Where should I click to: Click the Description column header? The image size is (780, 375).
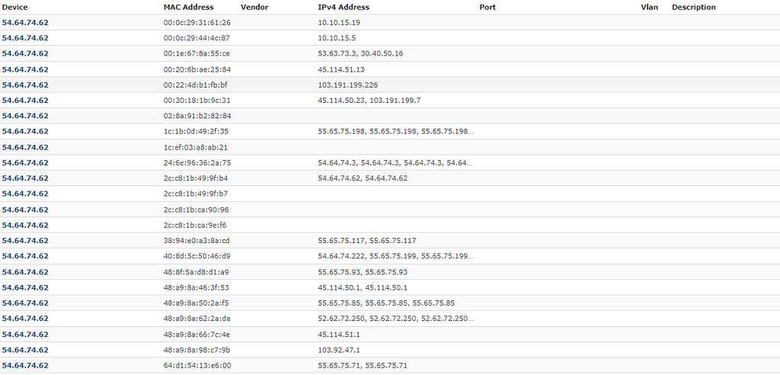click(x=694, y=7)
